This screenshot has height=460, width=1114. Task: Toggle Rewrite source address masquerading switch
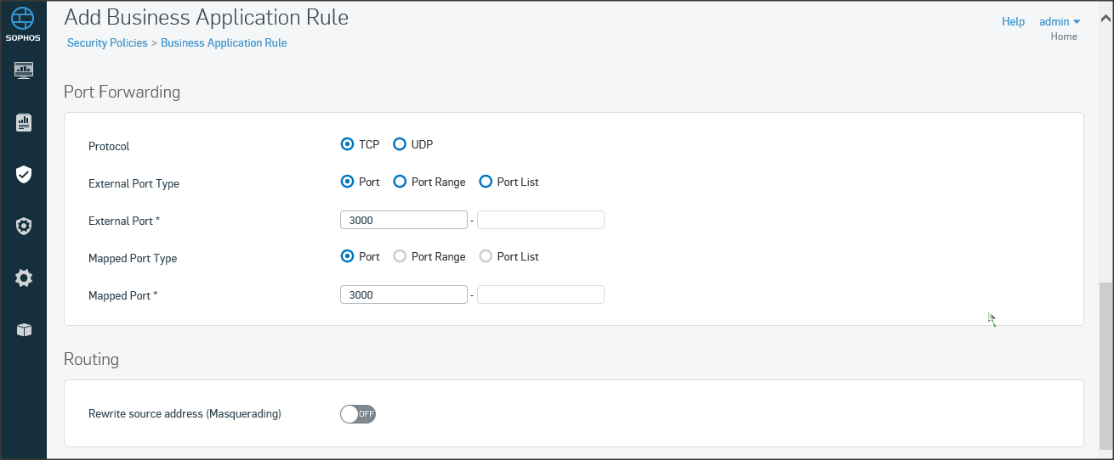coord(358,414)
